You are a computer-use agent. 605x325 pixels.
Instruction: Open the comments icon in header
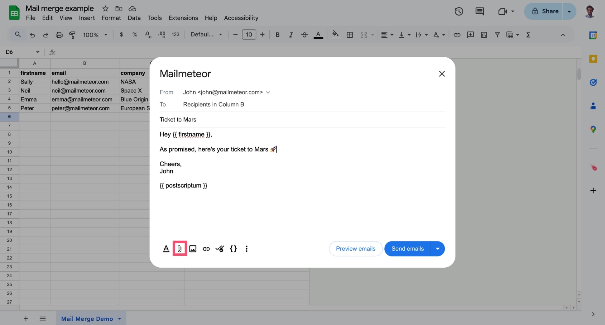click(x=480, y=12)
